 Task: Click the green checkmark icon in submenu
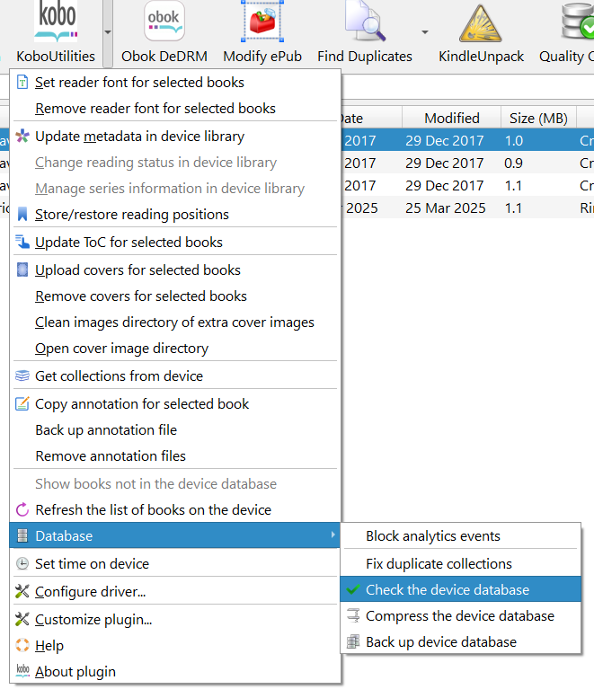point(353,590)
